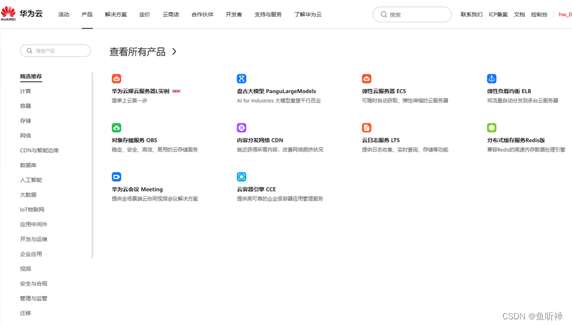Click the 华为云耀云服务器L实例 title

pyautogui.click(x=140, y=91)
